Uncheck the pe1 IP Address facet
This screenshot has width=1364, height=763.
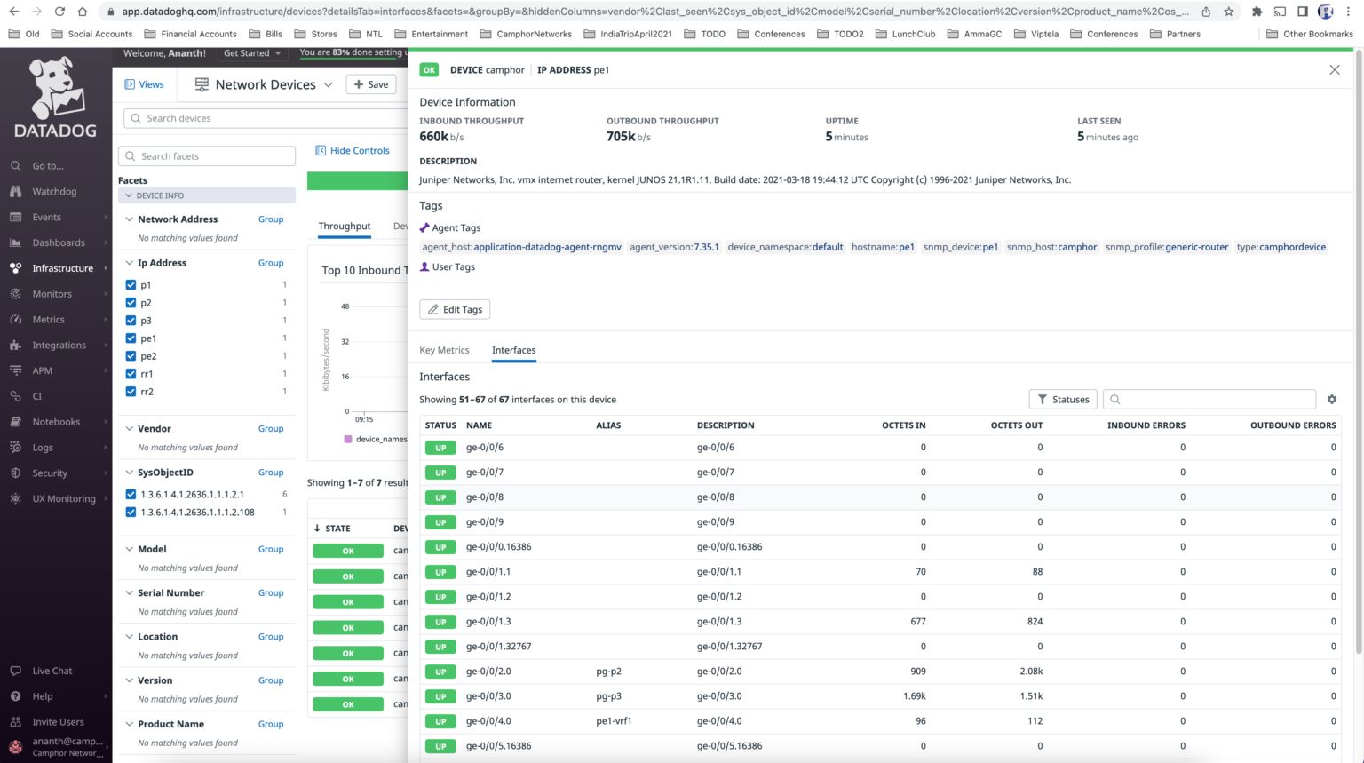[x=131, y=338]
